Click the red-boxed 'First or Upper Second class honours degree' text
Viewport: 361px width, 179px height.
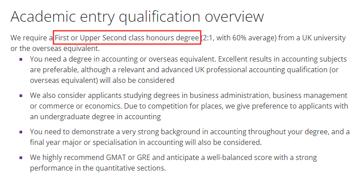click(x=127, y=38)
